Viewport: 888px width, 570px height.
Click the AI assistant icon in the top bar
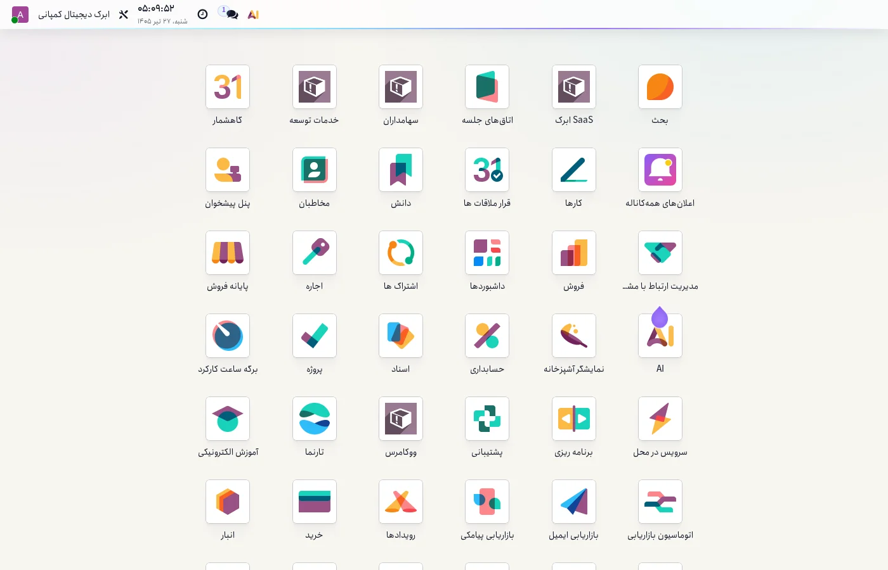pyautogui.click(x=253, y=14)
